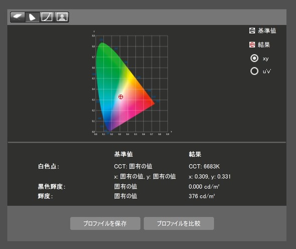Click the プロファイルを比較 button

point(179,223)
